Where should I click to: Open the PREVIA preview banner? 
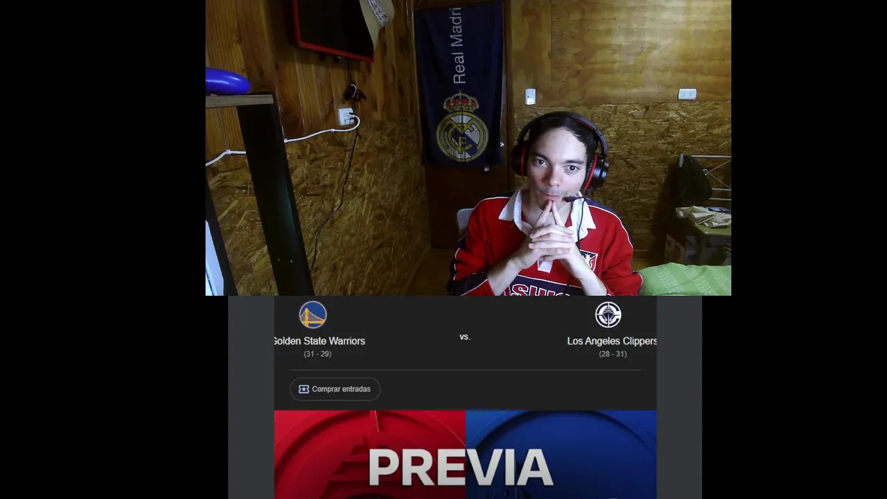coord(465,455)
